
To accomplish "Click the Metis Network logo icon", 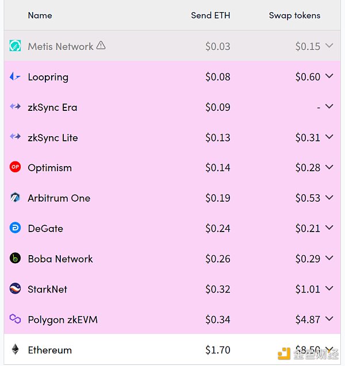I will [x=16, y=46].
